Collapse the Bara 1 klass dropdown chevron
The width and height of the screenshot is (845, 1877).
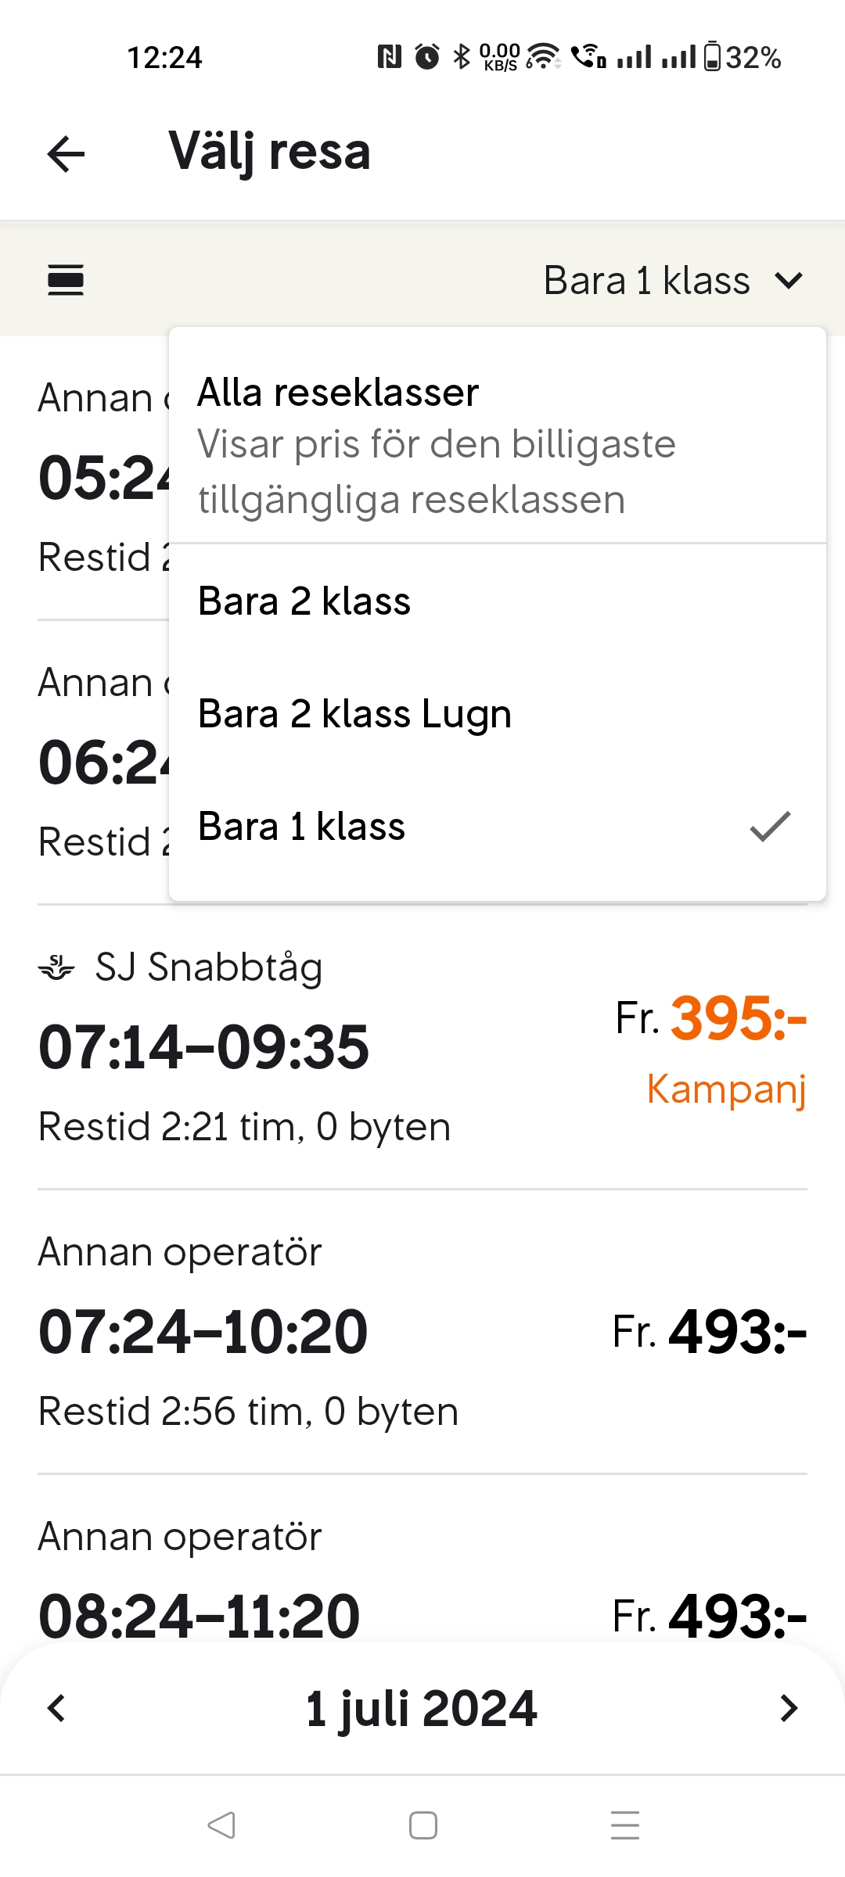pyautogui.click(x=789, y=281)
